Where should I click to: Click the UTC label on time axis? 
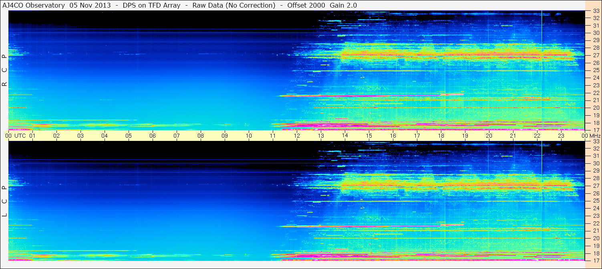(20, 136)
